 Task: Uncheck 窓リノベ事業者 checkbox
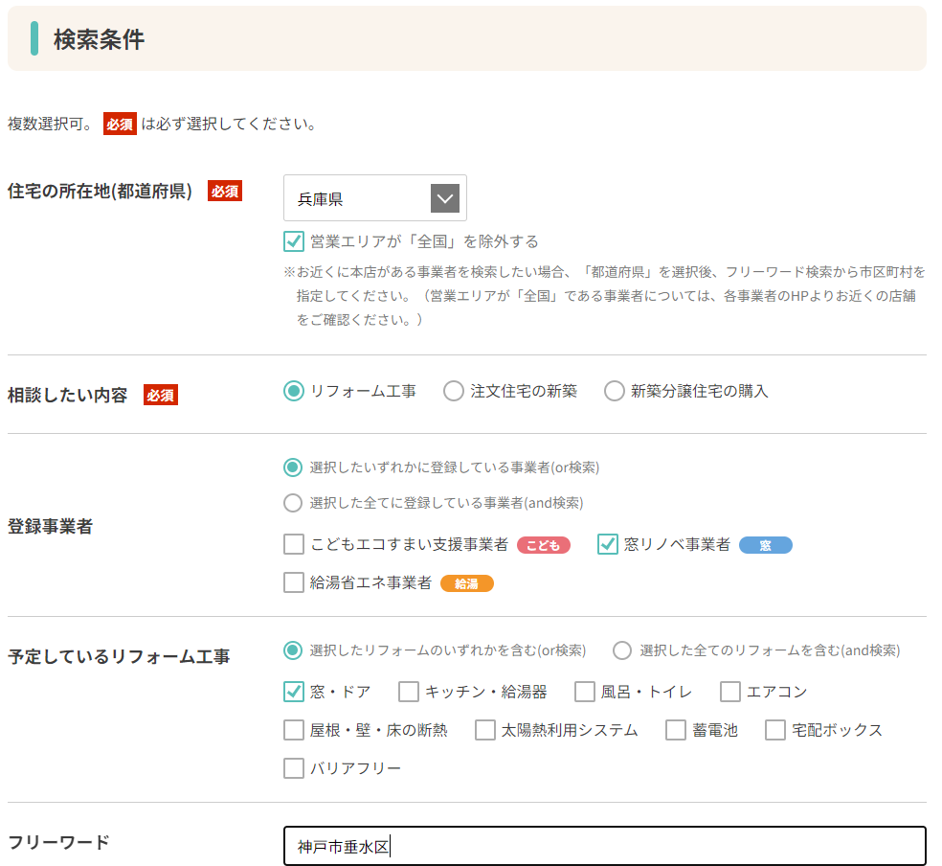click(x=607, y=544)
